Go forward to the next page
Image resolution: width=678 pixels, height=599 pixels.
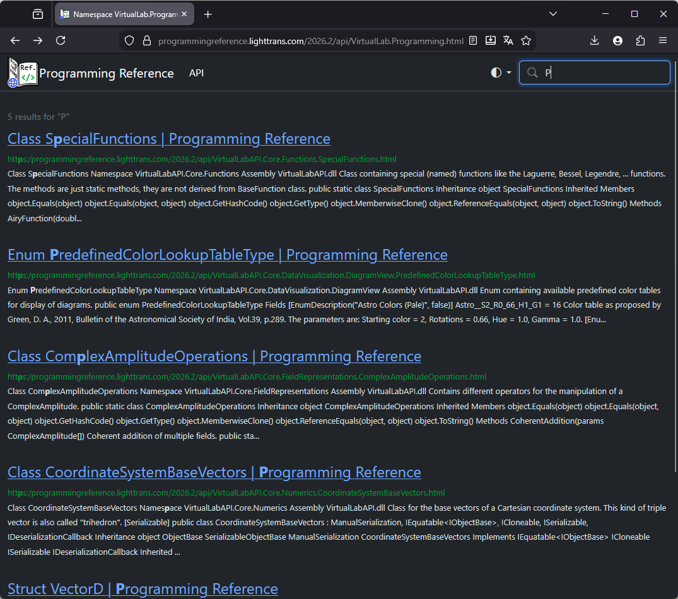38,40
